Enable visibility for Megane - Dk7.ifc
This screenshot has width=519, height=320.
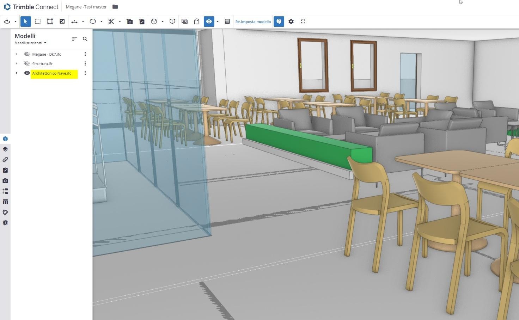(x=27, y=54)
